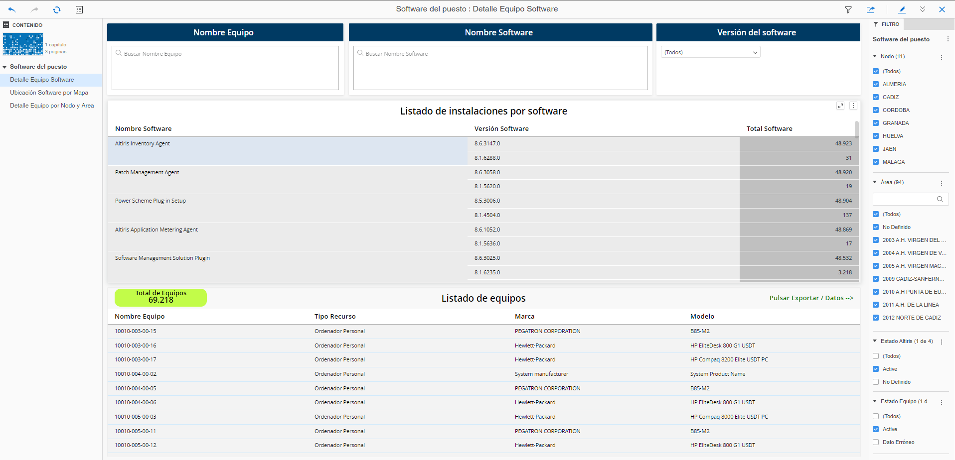This screenshot has height=460, width=955.
Task: Open the installations table options menu
Action: (853, 106)
